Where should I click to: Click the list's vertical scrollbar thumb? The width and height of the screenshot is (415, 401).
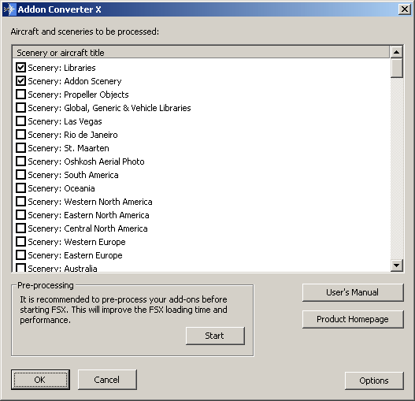[x=396, y=68]
